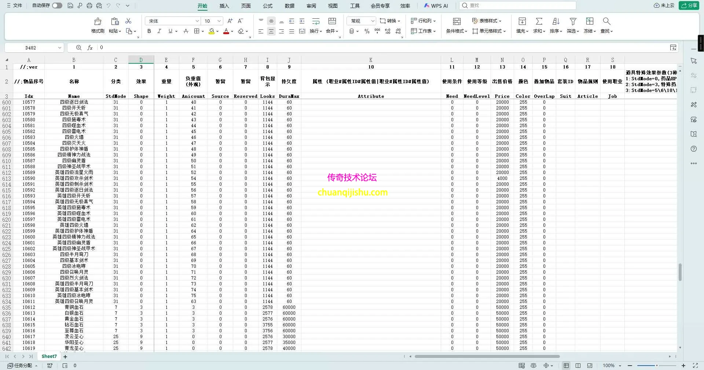704x370 pixels.
Task: Open the name box dropdown showing D482
Action: click(x=60, y=48)
